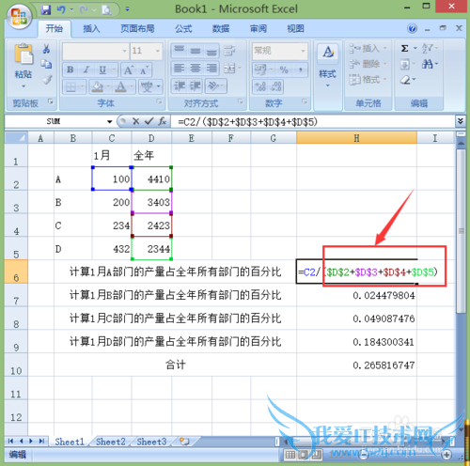Switch to the Sheet2 tab
Viewport: 470px width, 466px height.
pos(111,442)
